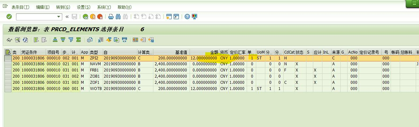419x127 pixels.
Task: Click the Save Layout icon
Action: pyautogui.click(x=151, y=40)
